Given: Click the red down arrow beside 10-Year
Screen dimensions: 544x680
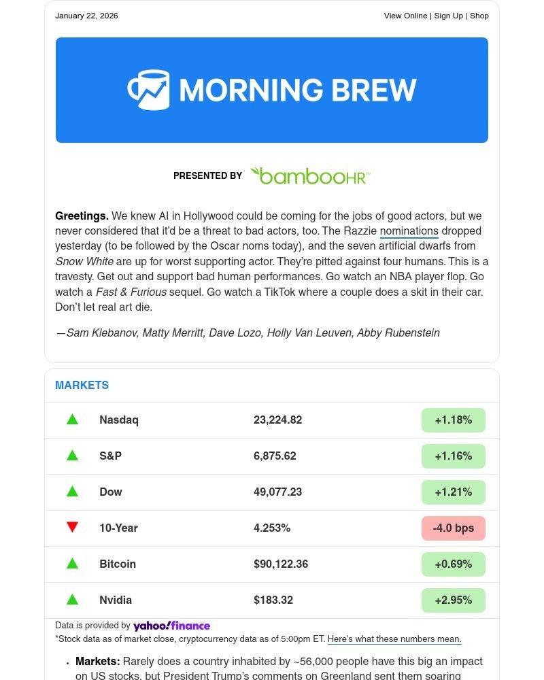Looking at the screenshot, I should pyautogui.click(x=73, y=528).
